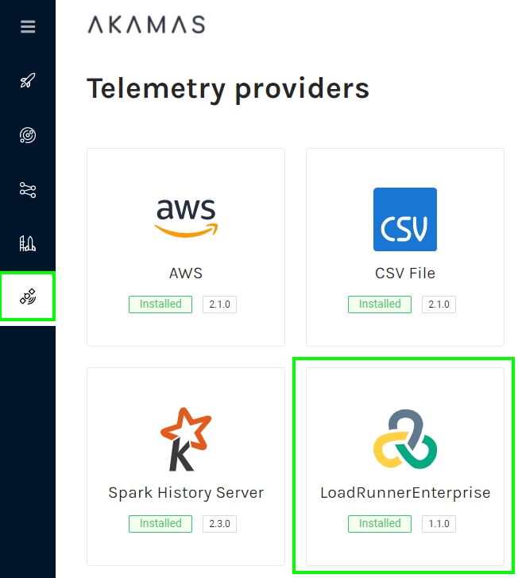Click the AKAMAS logo at top
This screenshot has height=578, width=518.
point(146,25)
